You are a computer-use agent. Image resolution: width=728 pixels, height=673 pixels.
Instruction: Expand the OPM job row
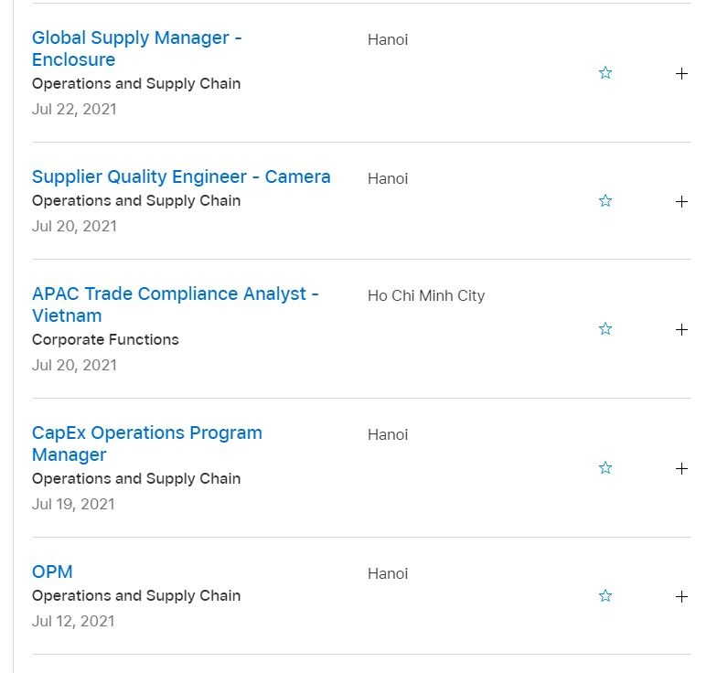click(x=681, y=596)
